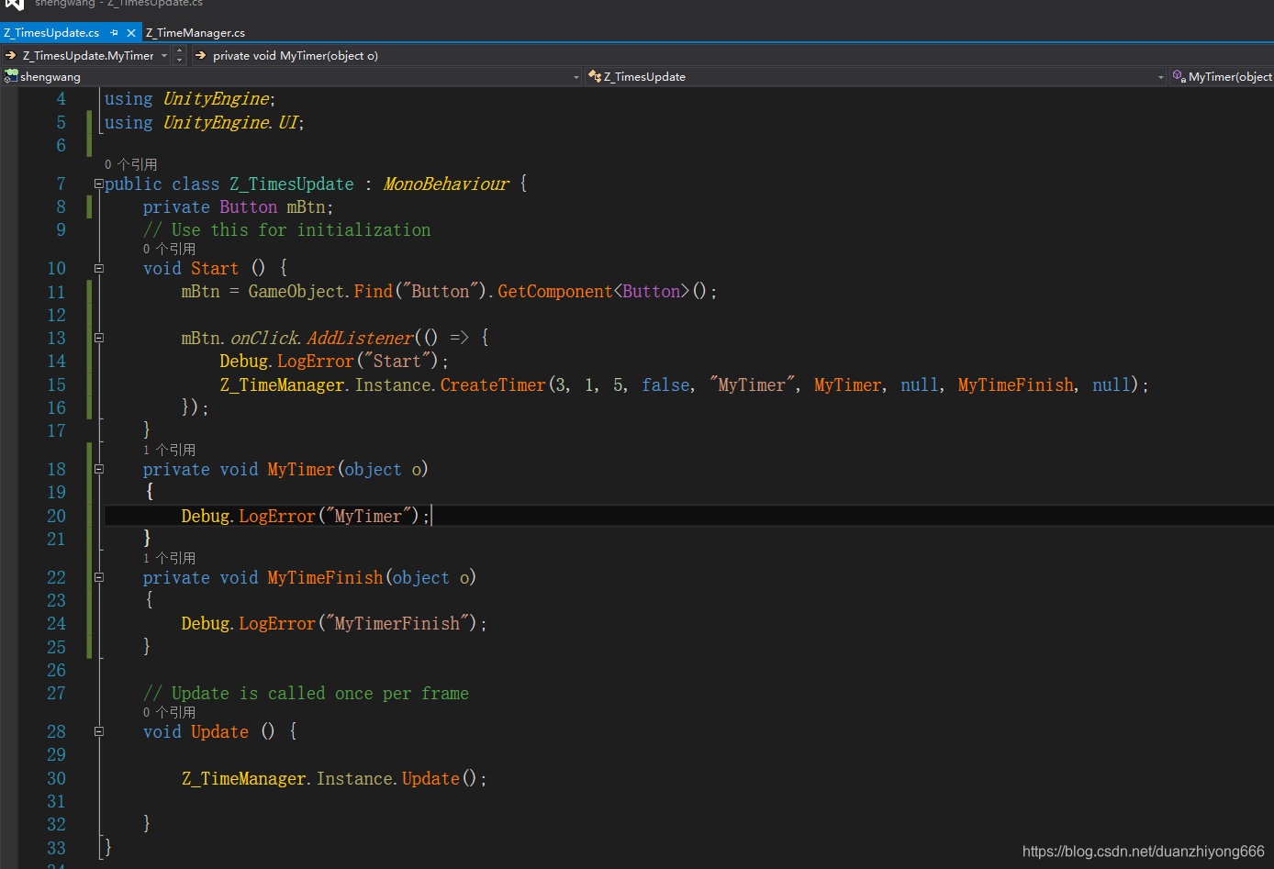Open the 1 reference link above MyTimer method
This screenshot has width=1274, height=869.
[x=169, y=450]
